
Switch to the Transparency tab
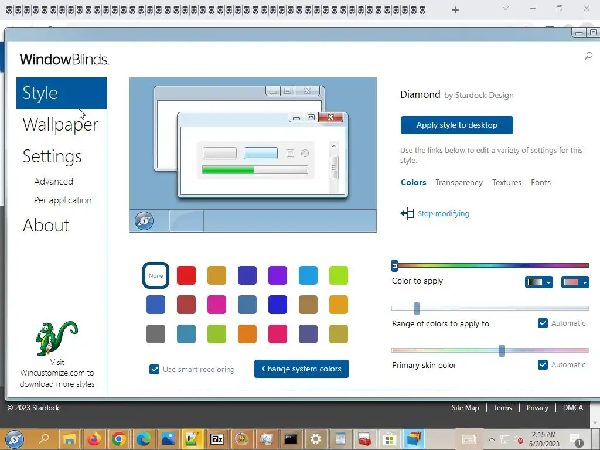(x=459, y=183)
